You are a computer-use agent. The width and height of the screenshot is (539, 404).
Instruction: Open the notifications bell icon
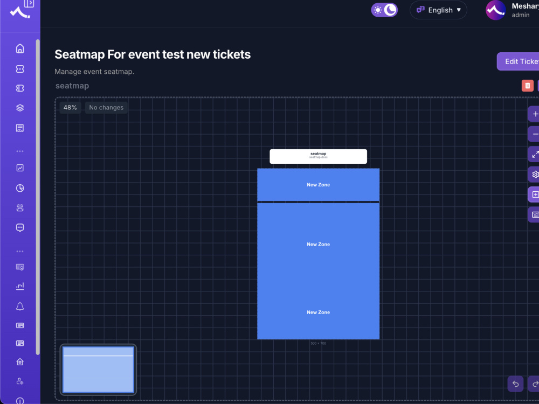(20, 307)
